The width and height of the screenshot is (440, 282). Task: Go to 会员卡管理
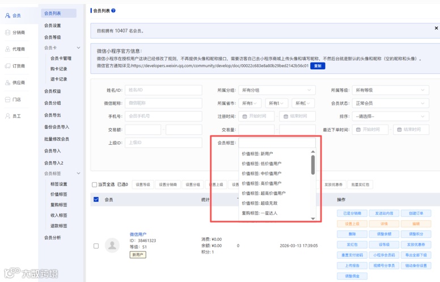tap(61, 58)
